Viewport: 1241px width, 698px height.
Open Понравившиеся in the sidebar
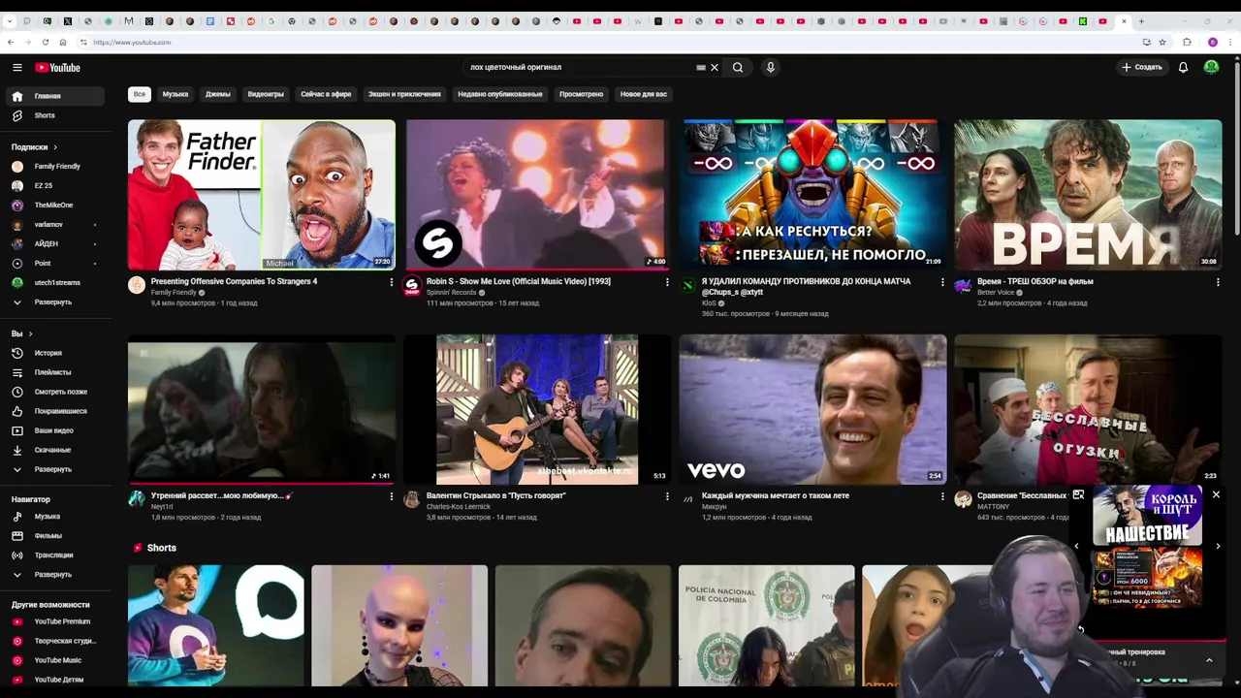pos(56,411)
